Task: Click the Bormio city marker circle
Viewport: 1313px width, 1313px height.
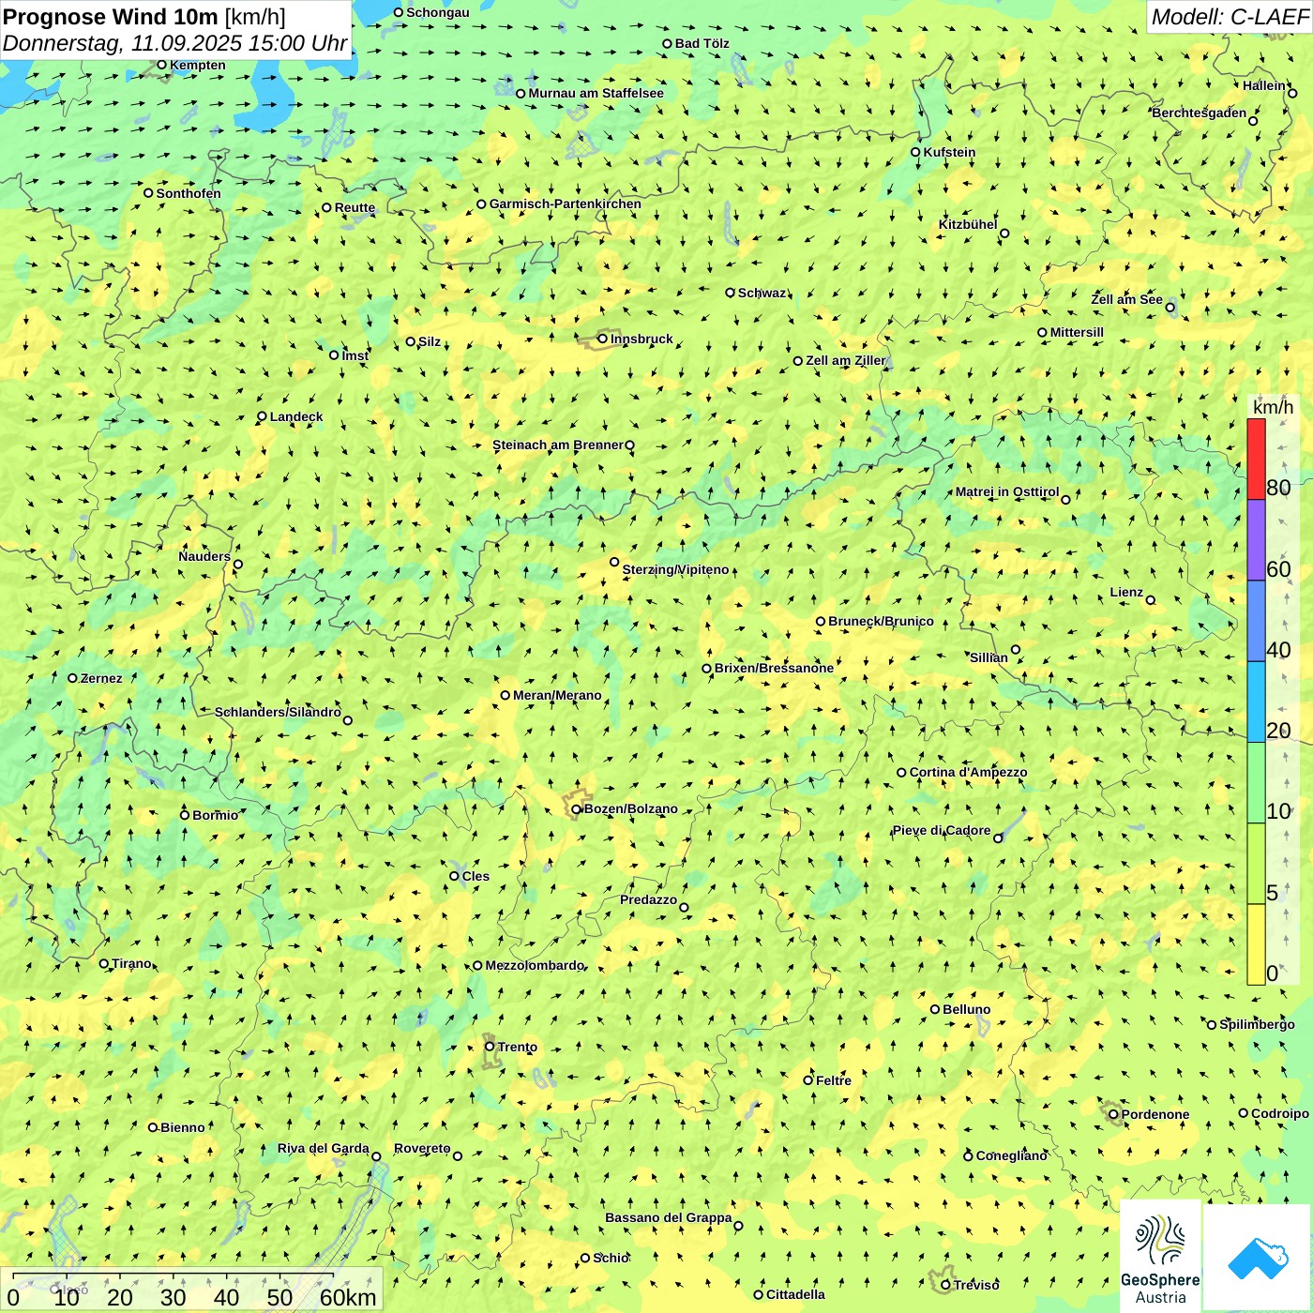Action: click(185, 815)
